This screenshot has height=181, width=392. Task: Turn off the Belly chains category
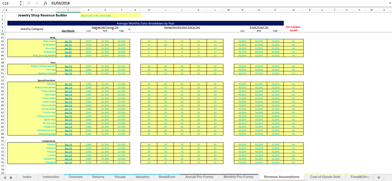pyautogui.click(x=293, y=41)
